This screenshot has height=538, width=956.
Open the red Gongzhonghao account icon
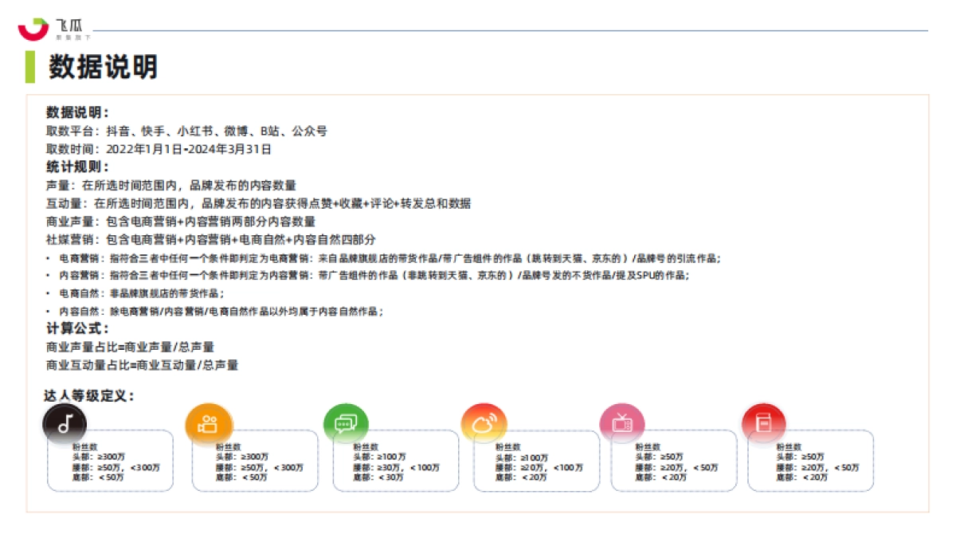click(764, 423)
